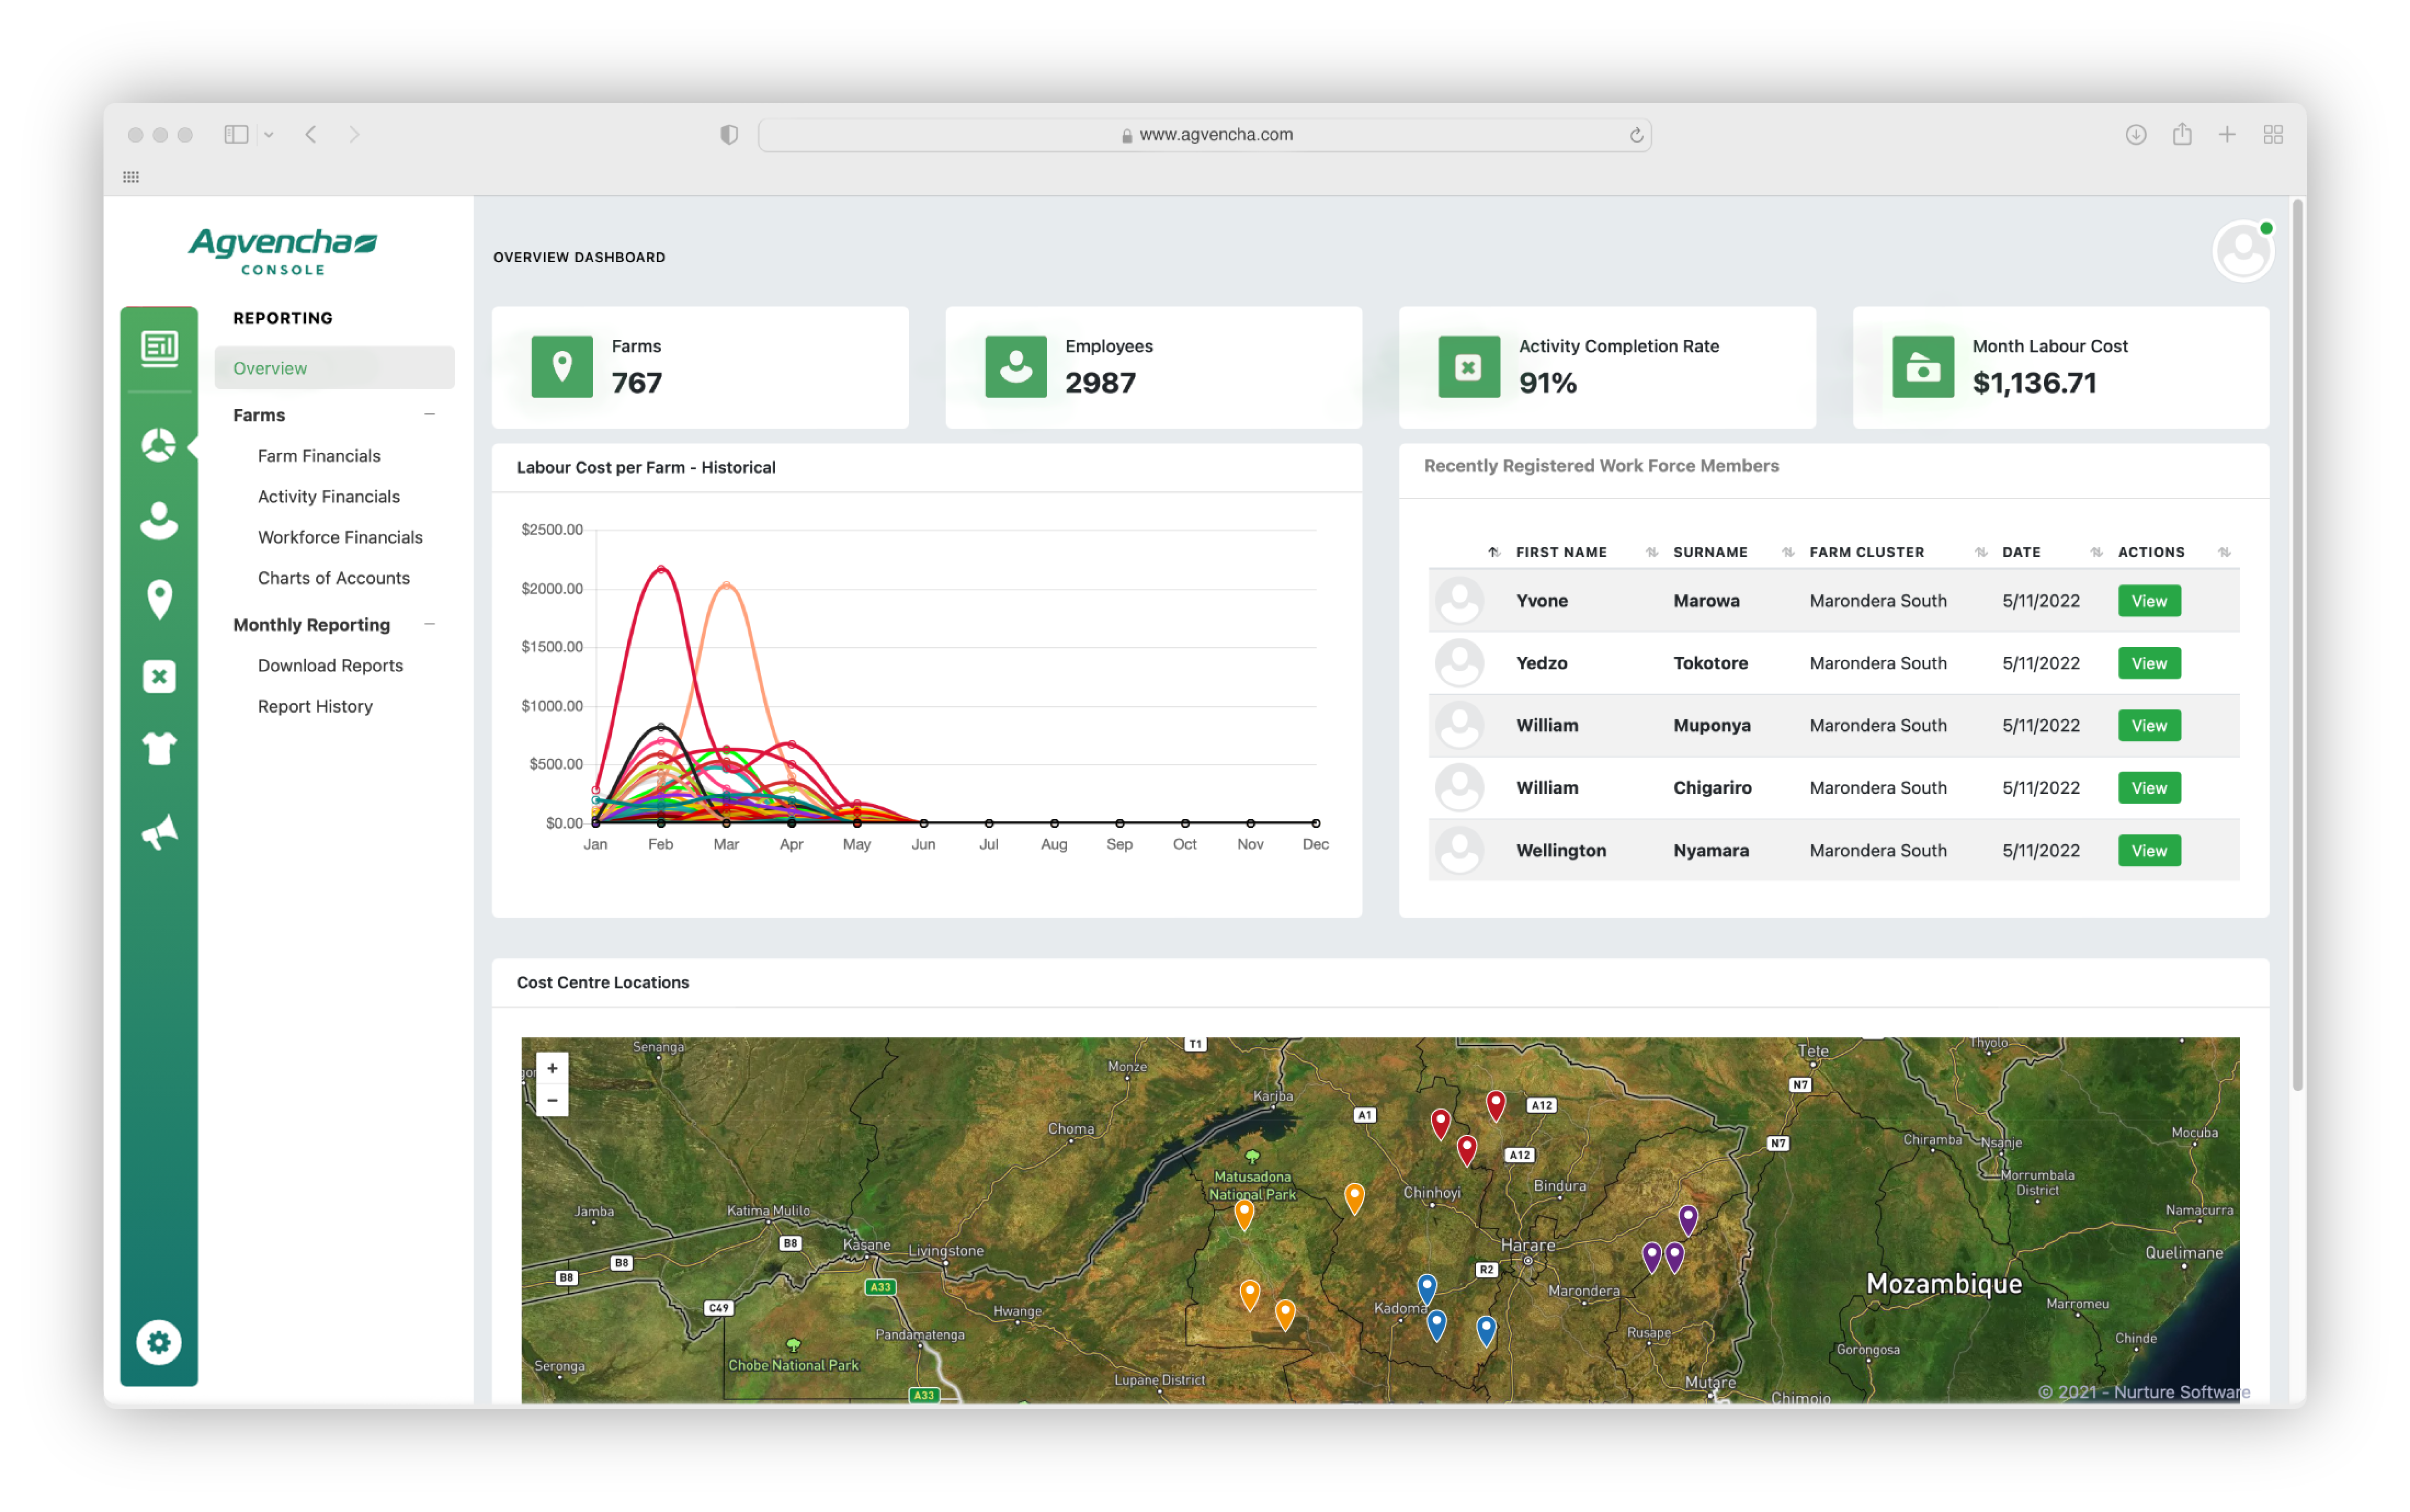Screen dimensions: 2410x1512
Task: Select Overview in the reporting menu
Action: pyautogui.click(x=270, y=368)
